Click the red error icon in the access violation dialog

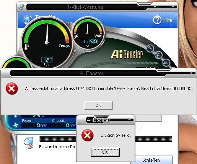[x=12, y=89]
